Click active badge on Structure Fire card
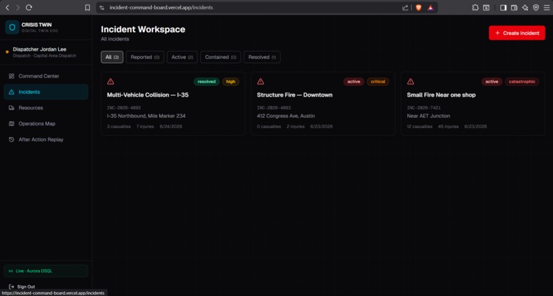Image resolution: width=553 pixels, height=296 pixels. [354, 82]
